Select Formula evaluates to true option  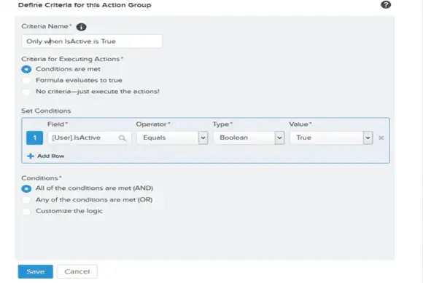click(26, 81)
